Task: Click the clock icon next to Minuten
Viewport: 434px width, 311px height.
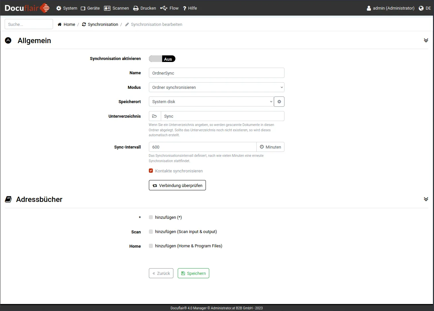Action: pos(262,147)
